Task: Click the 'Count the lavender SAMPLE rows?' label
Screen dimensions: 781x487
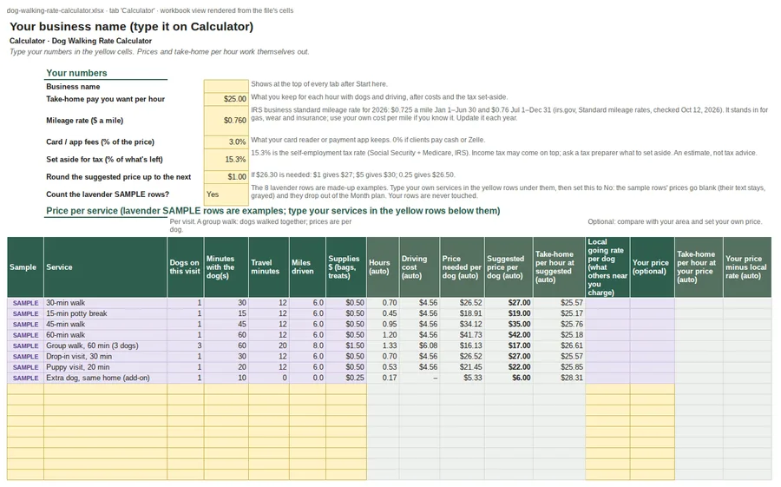Action: click(x=108, y=194)
